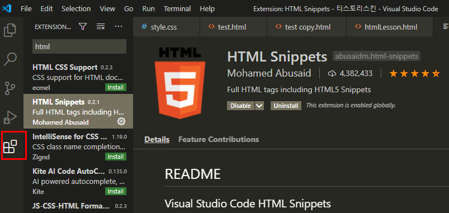Open the Run and Debug view

click(x=10, y=117)
